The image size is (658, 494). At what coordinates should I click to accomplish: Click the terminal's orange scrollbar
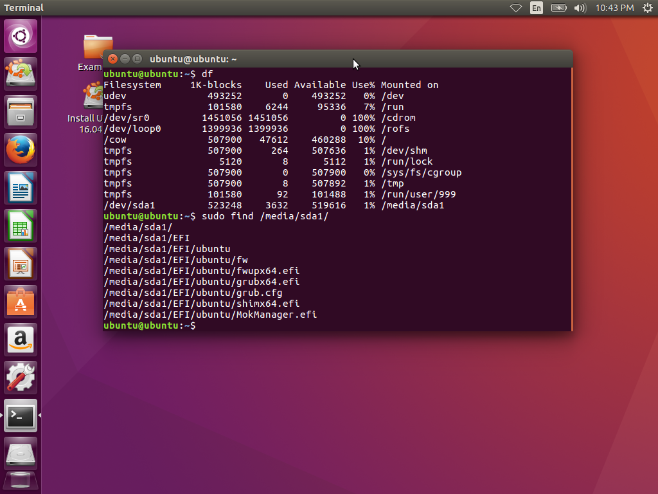tap(571, 199)
